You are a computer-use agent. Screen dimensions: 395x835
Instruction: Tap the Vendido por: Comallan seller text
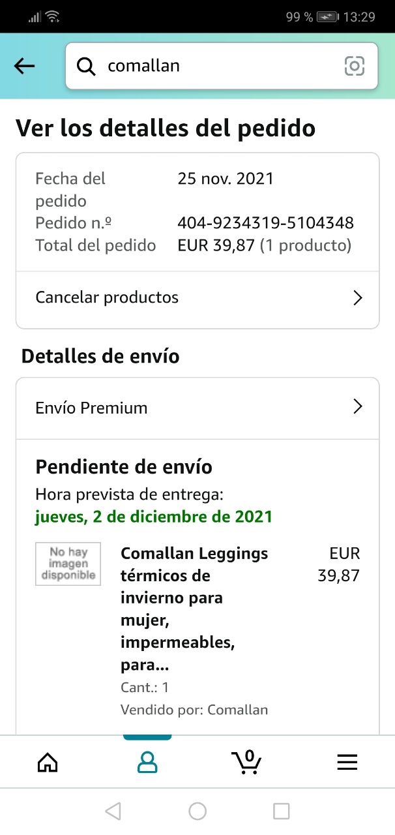coord(194,710)
